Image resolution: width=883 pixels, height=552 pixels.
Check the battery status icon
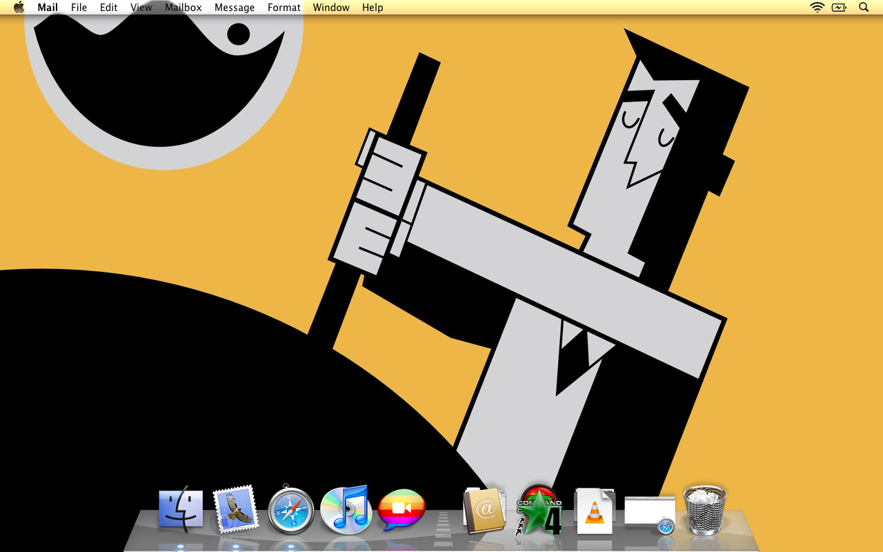pyautogui.click(x=839, y=8)
